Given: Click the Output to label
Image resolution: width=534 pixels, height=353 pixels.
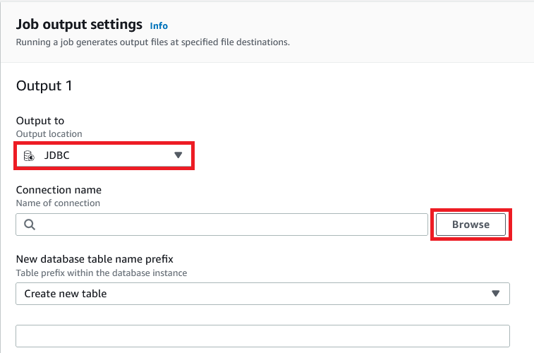Looking at the screenshot, I should pos(40,121).
